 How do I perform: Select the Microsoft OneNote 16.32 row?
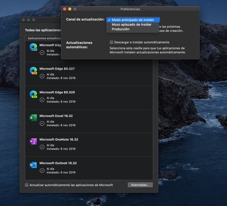[x=89, y=145]
